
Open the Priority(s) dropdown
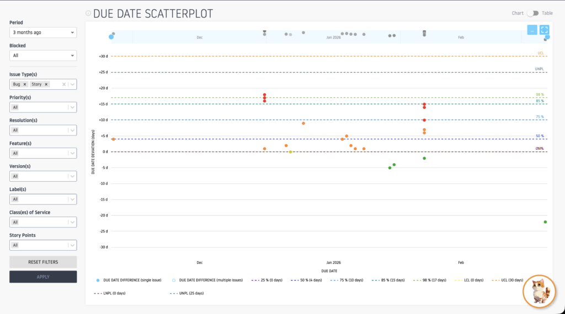tap(43, 107)
